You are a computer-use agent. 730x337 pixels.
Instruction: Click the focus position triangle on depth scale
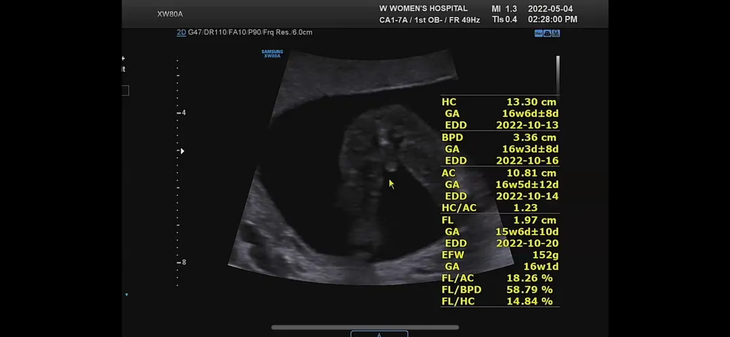(182, 151)
